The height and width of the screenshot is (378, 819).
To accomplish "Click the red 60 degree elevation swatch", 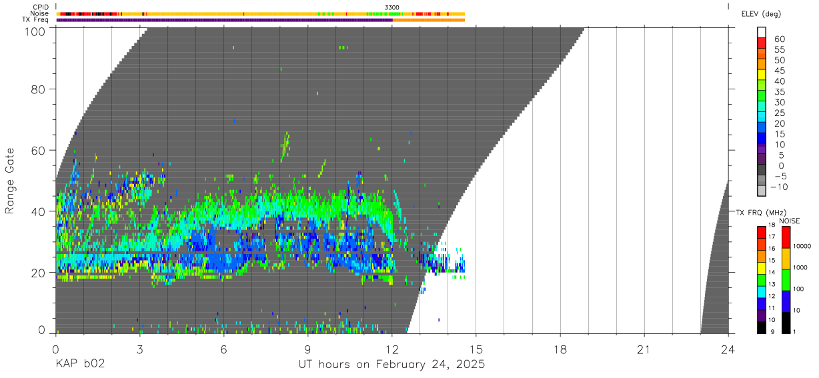I will tap(762, 43).
